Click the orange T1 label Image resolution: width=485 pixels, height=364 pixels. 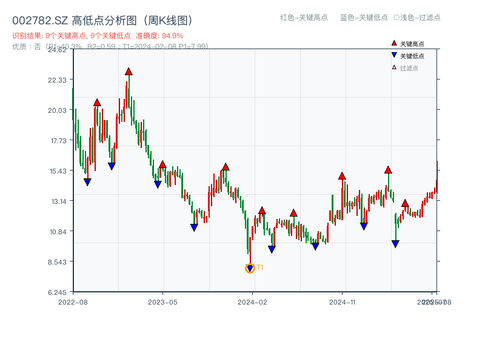click(260, 268)
